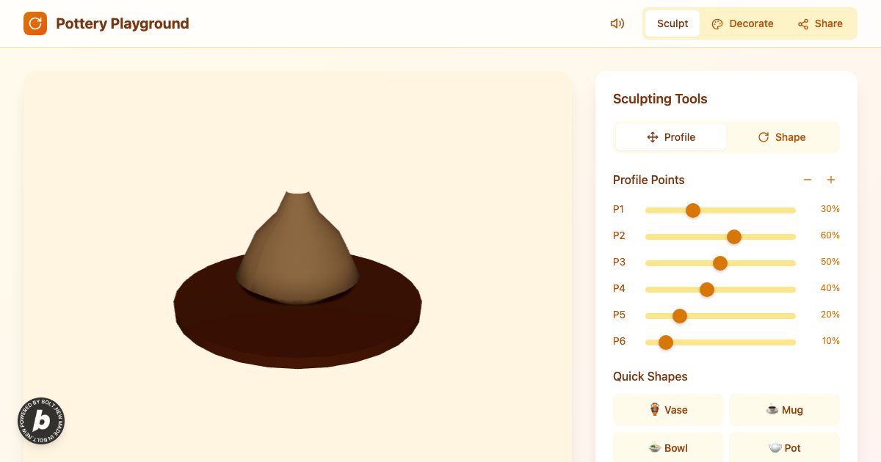Apply the Mug quick shape

[784, 410]
